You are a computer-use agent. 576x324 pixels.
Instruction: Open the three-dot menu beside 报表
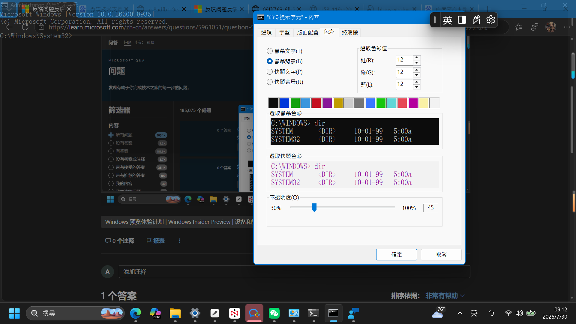point(179,241)
